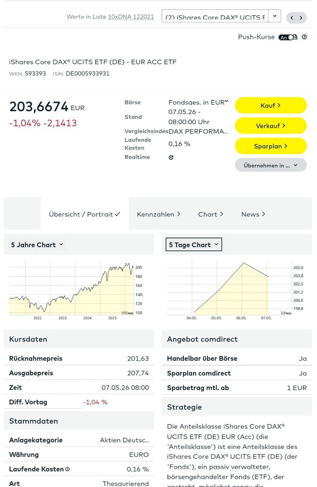Switch to the News tab

[x=253, y=214]
